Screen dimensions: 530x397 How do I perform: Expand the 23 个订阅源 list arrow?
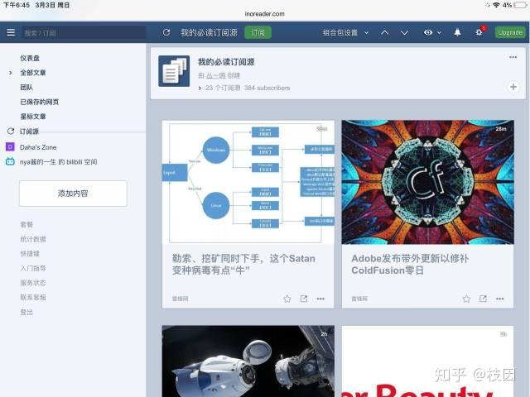(x=200, y=88)
